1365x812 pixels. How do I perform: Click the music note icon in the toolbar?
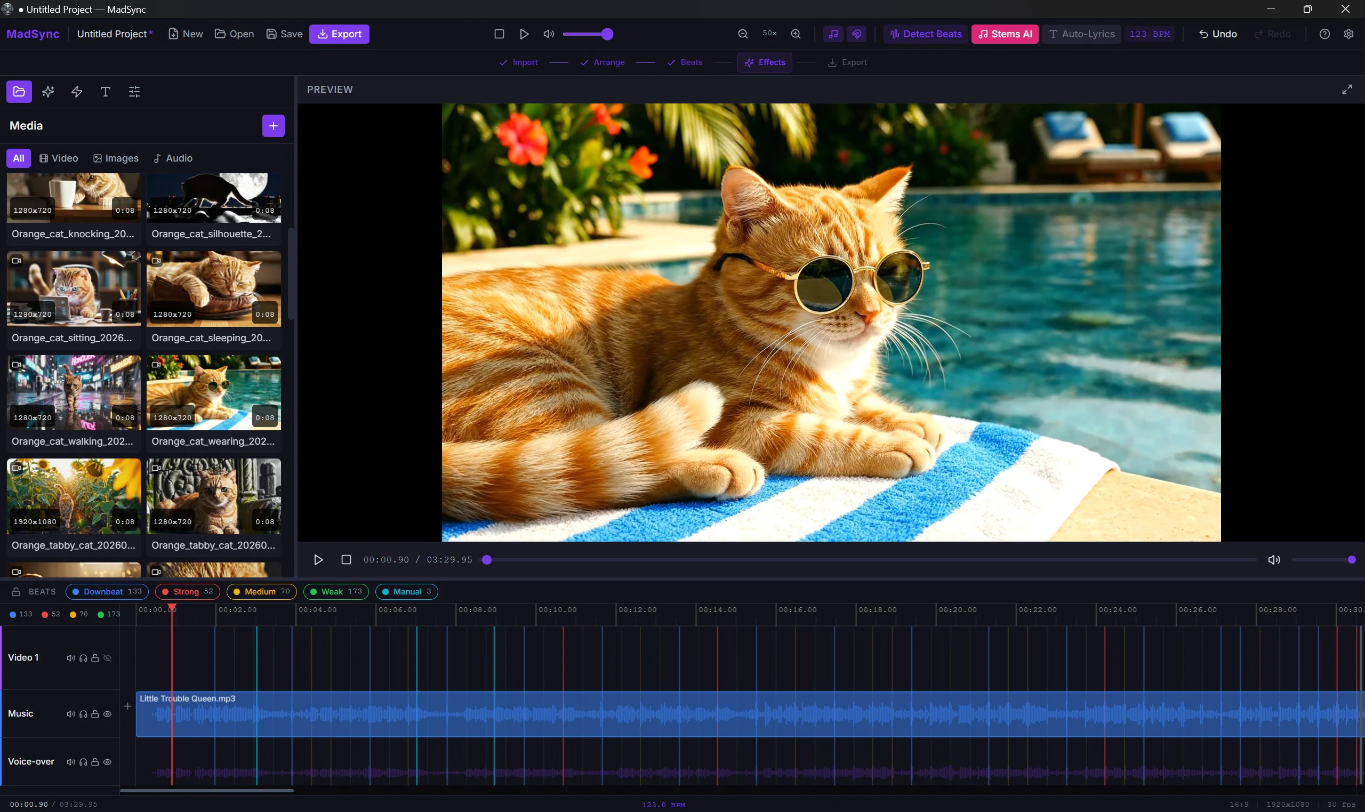coord(832,34)
